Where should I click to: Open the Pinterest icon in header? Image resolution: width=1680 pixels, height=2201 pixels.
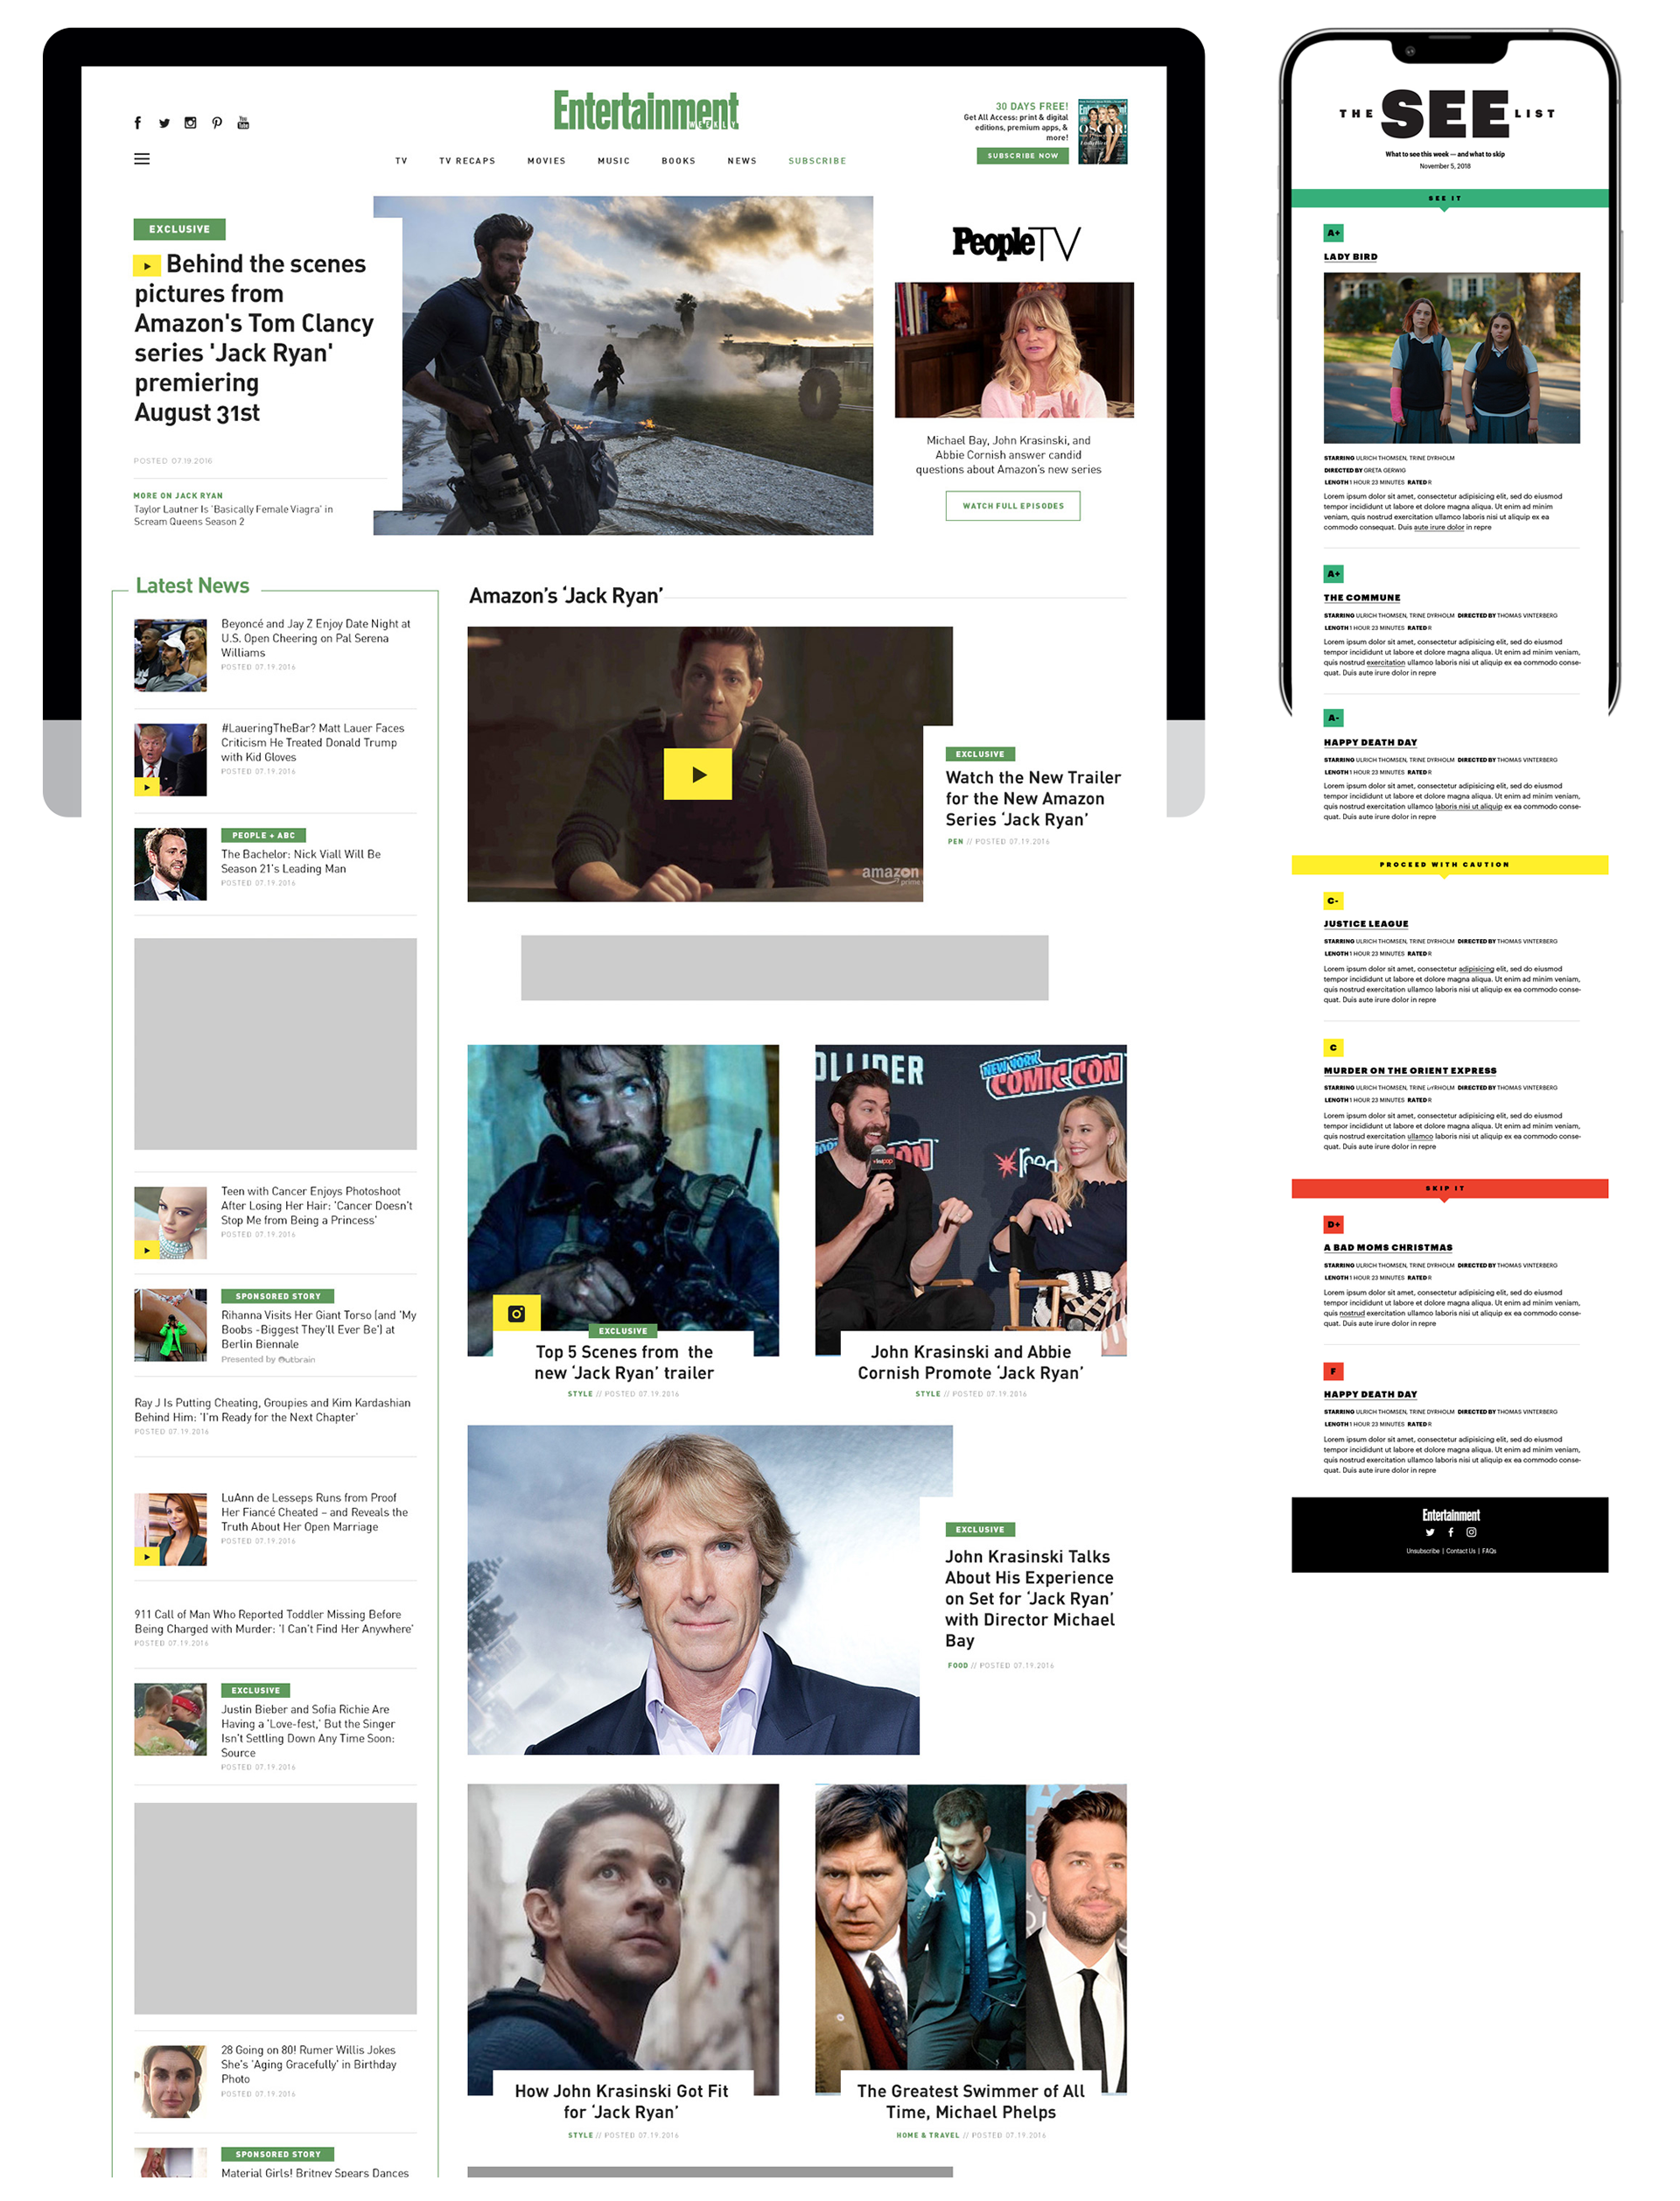pos(217,123)
